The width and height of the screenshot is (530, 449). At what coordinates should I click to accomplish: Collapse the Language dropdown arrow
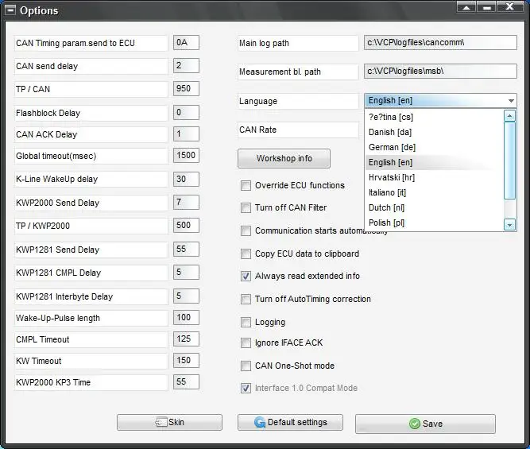pyautogui.click(x=511, y=101)
